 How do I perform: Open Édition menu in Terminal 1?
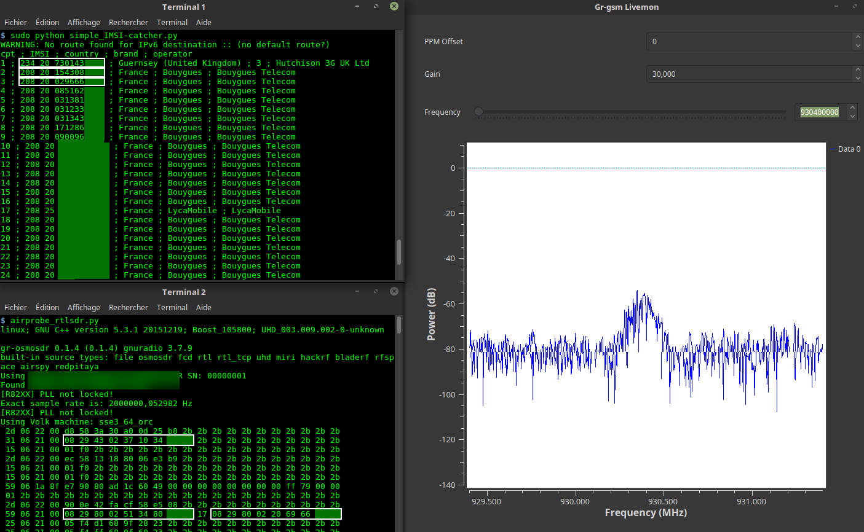click(47, 22)
